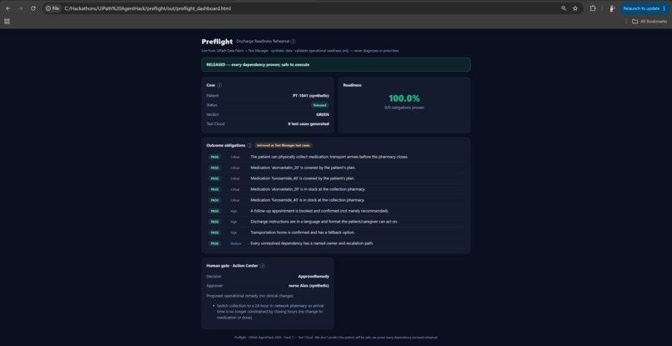The width and height of the screenshot is (672, 346).
Task: Click the green Released status badge
Action: tap(319, 105)
